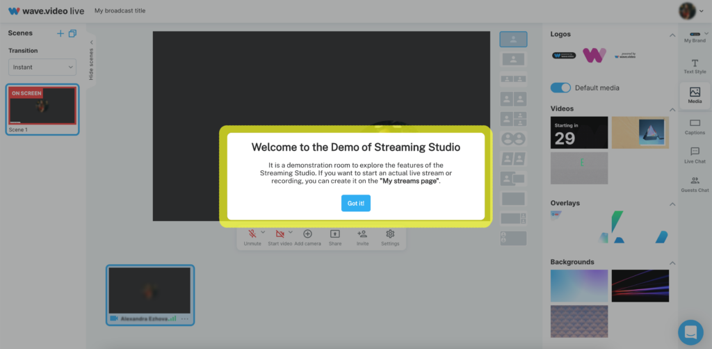
Task: Pick the dark laser lines background
Action: click(640, 286)
